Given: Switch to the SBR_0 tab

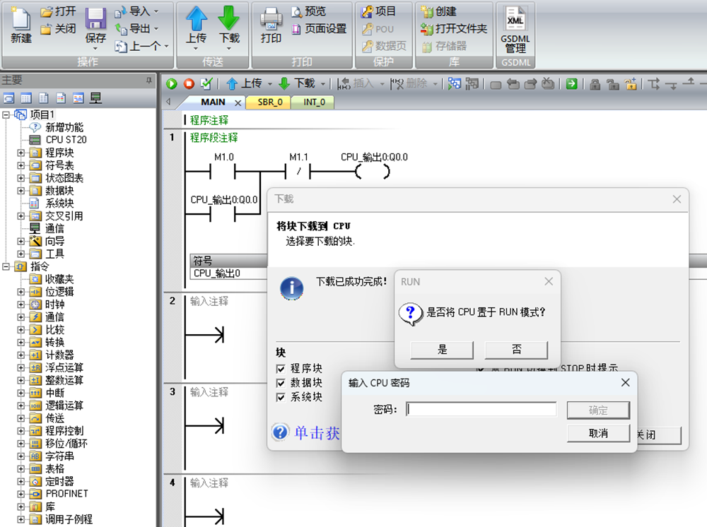Looking at the screenshot, I should pyautogui.click(x=269, y=102).
